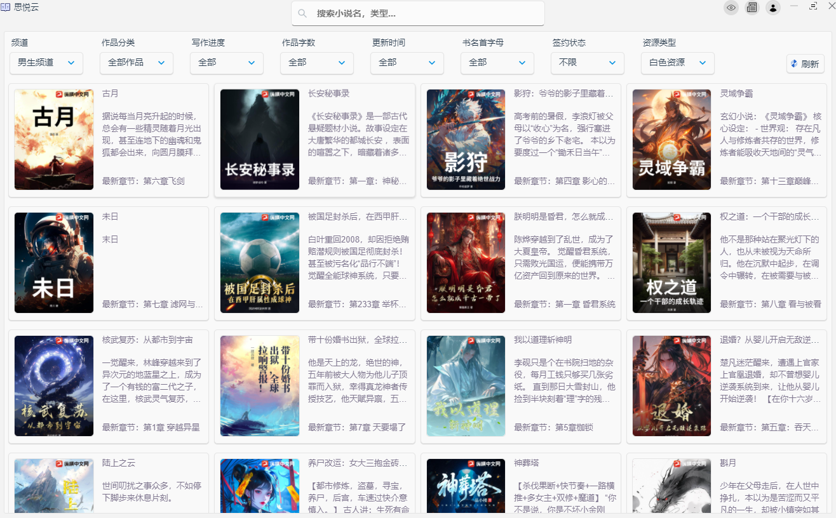The height and width of the screenshot is (518, 836).
Task: Open the 朕明明是昏君 book cover
Action: click(x=466, y=263)
